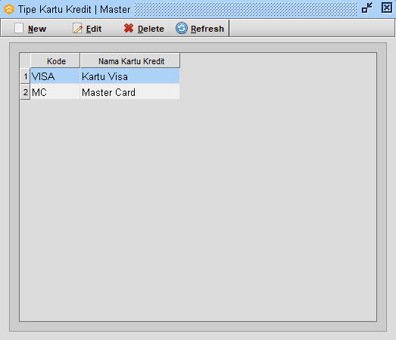The image size is (396, 340).
Task: Click the restore window icon in title bar
Action: click(x=367, y=8)
